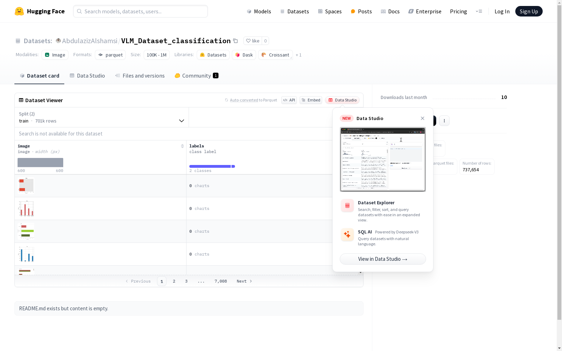Viewport: 562px width, 351px height.
Task: Select the 100K - 1M size tag
Action: 157,55
